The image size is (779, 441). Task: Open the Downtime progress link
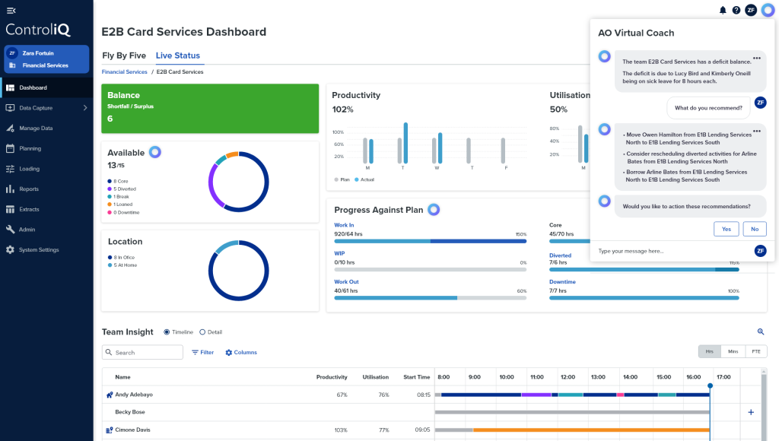[x=562, y=281]
